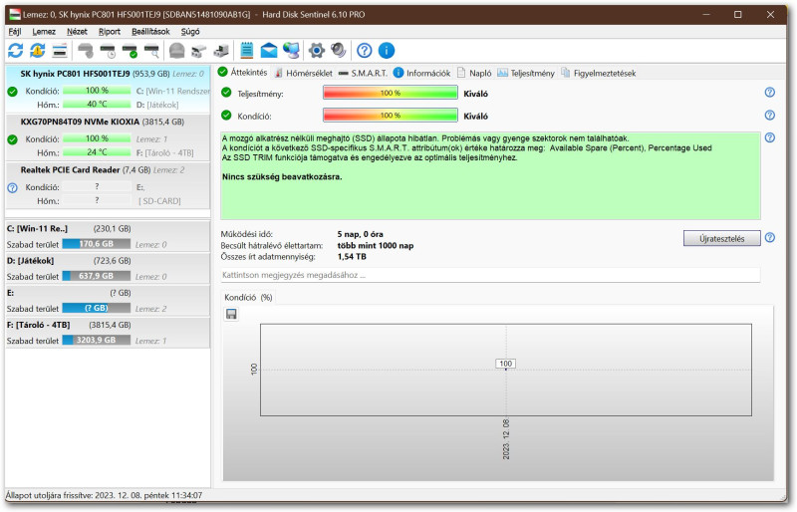Click the Teljesítmény 100 % gradient bar
The height and width of the screenshot is (512, 797).
pyautogui.click(x=391, y=93)
